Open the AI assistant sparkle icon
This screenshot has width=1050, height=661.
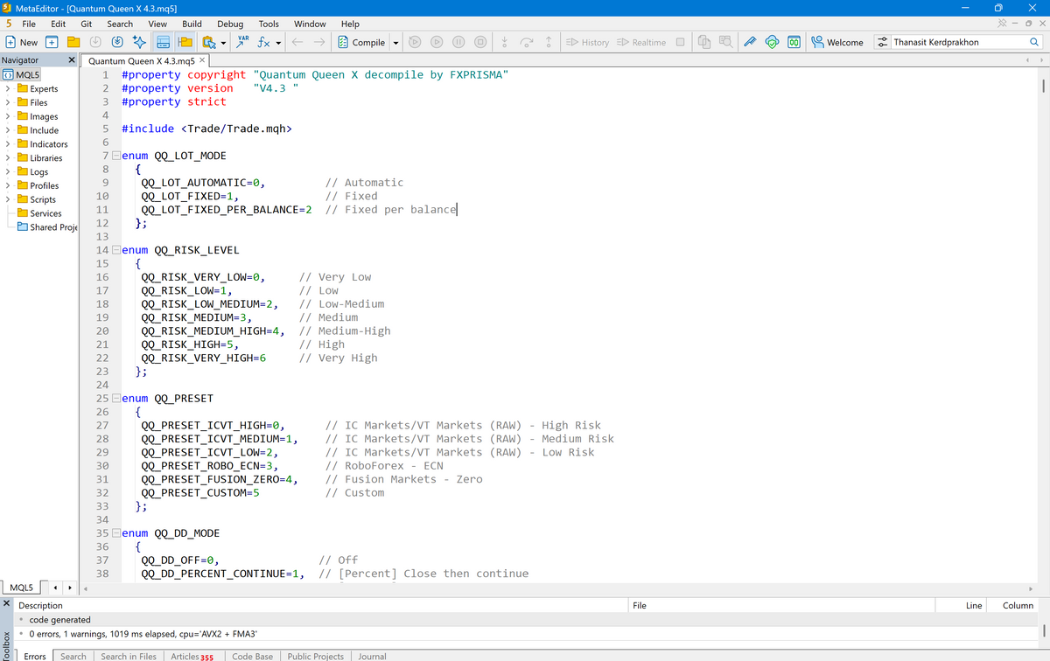pyautogui.click(x=139, y=42)
